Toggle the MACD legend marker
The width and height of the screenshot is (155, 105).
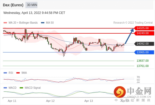click(x=5, y=88)
